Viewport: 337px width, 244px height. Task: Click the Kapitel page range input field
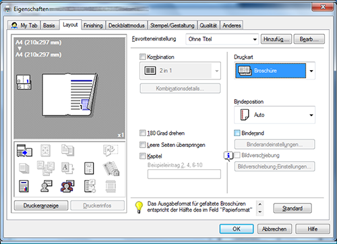point(184,174)
